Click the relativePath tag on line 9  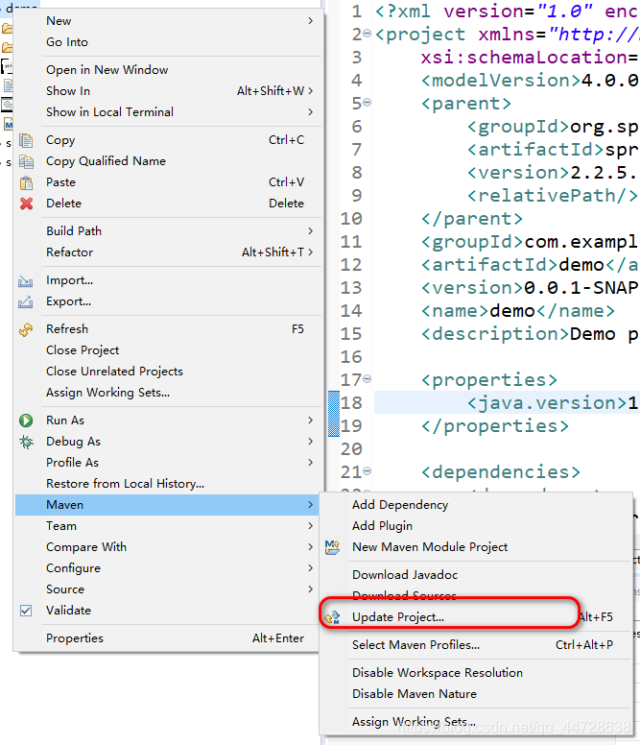552,195
